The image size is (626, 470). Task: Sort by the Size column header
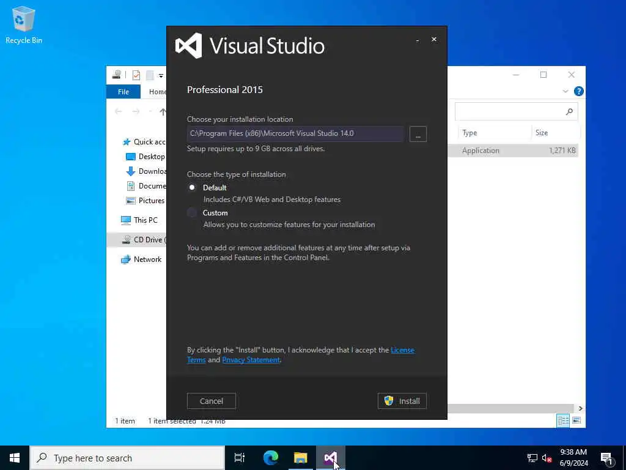pyautogui.click(x=542, y=133)
